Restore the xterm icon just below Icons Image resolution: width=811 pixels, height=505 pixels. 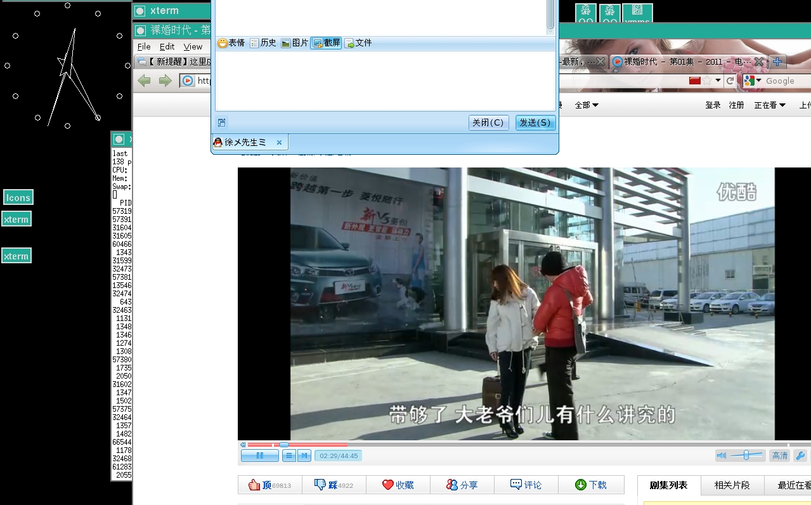[x=16, y=220]
